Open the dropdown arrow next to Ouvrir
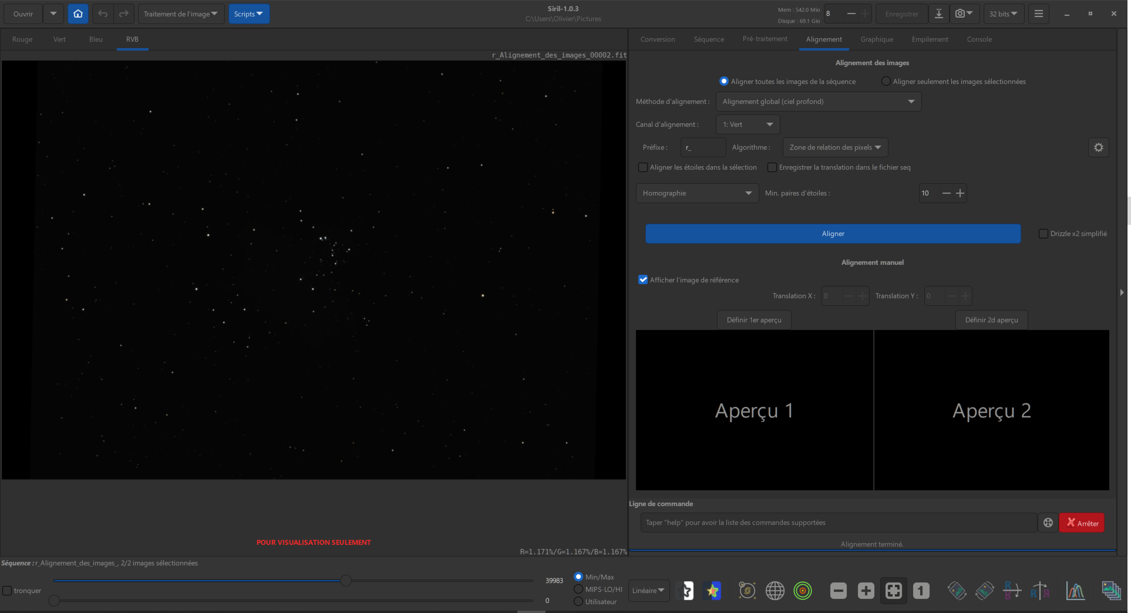 (53, 14)
